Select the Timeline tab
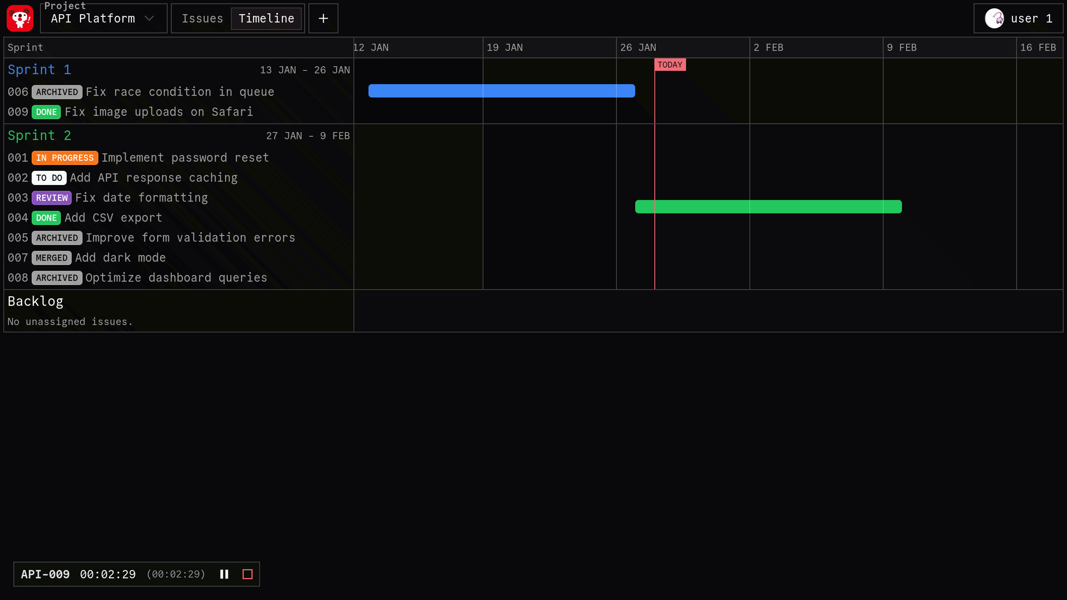 tap(266, 18)
